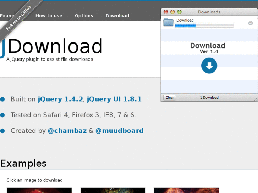Click the first example image thumbnail

(x=39, y=190)
